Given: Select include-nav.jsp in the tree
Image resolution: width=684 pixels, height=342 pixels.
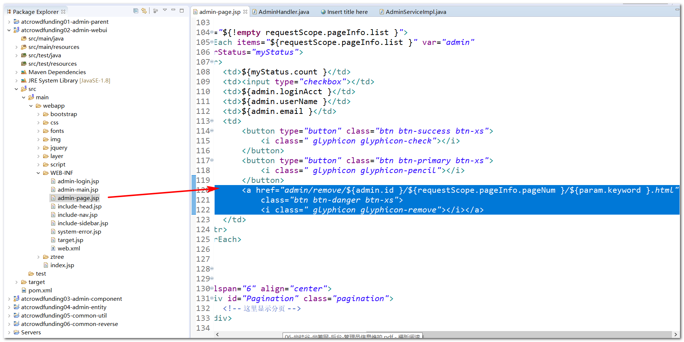Looking at the screenshot, I should pyautogui.click(x=78, y=215).
